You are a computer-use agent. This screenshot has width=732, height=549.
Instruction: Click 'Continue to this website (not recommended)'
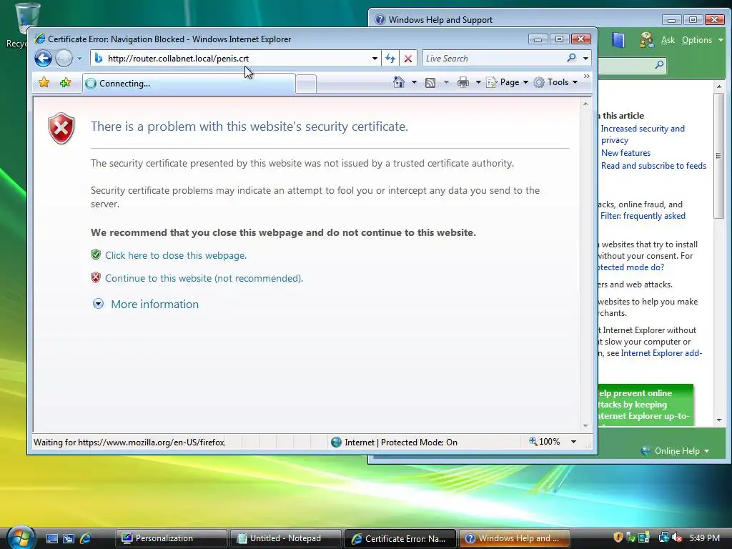(204, 278)
